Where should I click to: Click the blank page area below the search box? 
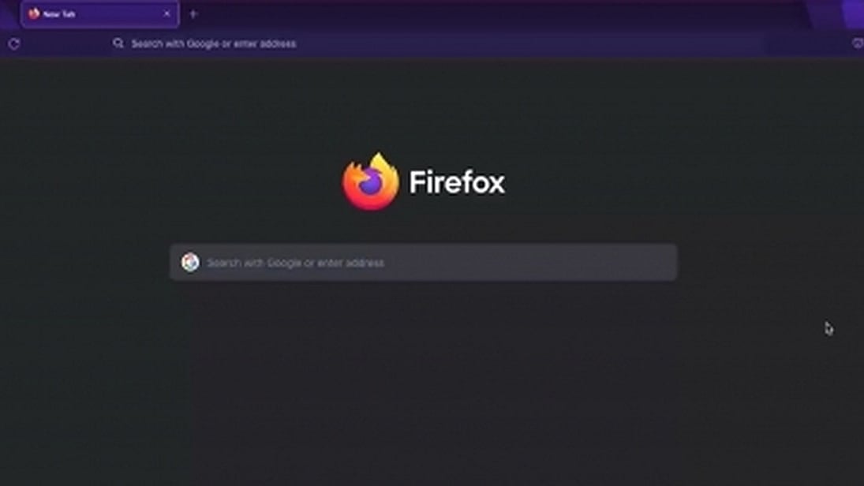423,386
